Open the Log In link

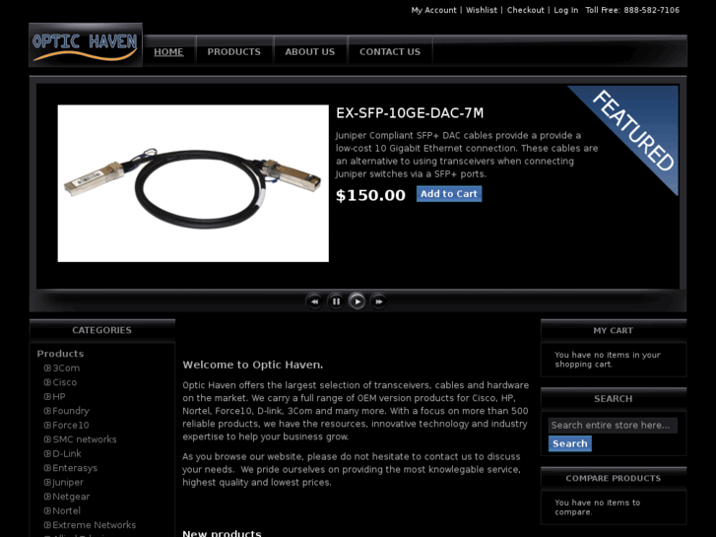pos(565,10)
